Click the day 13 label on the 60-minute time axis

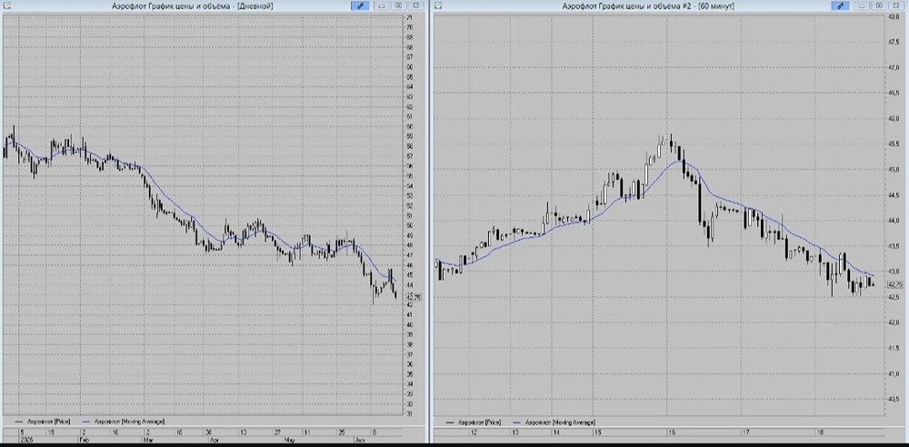coord(515,432)
